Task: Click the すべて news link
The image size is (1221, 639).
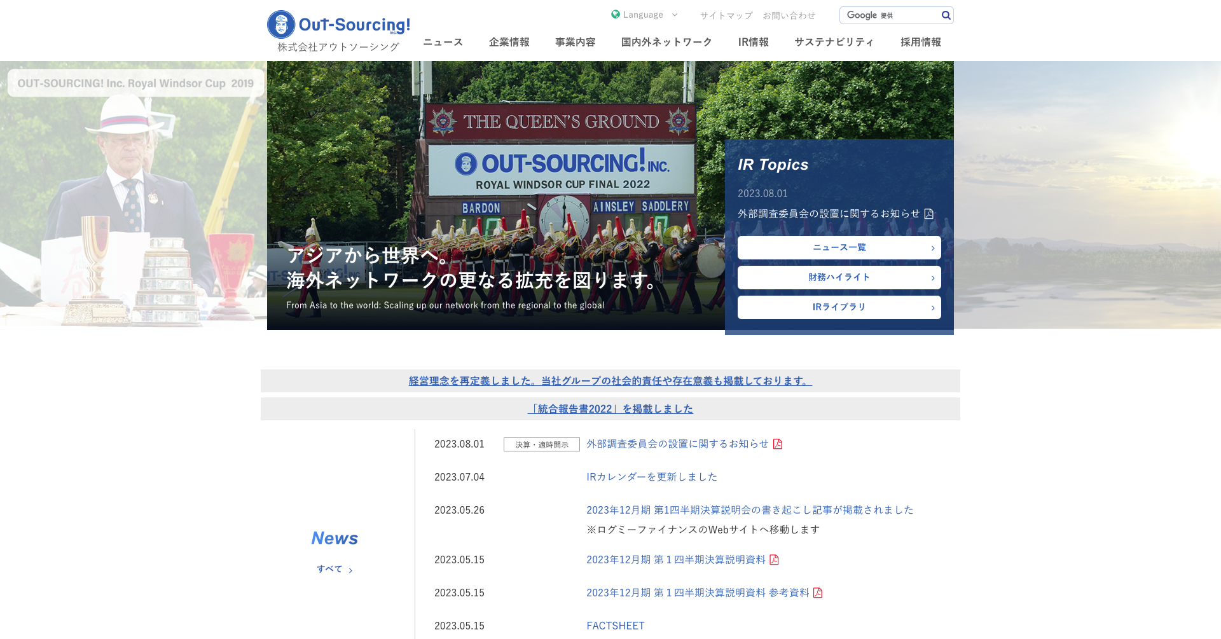Action: tap(329, 569)
